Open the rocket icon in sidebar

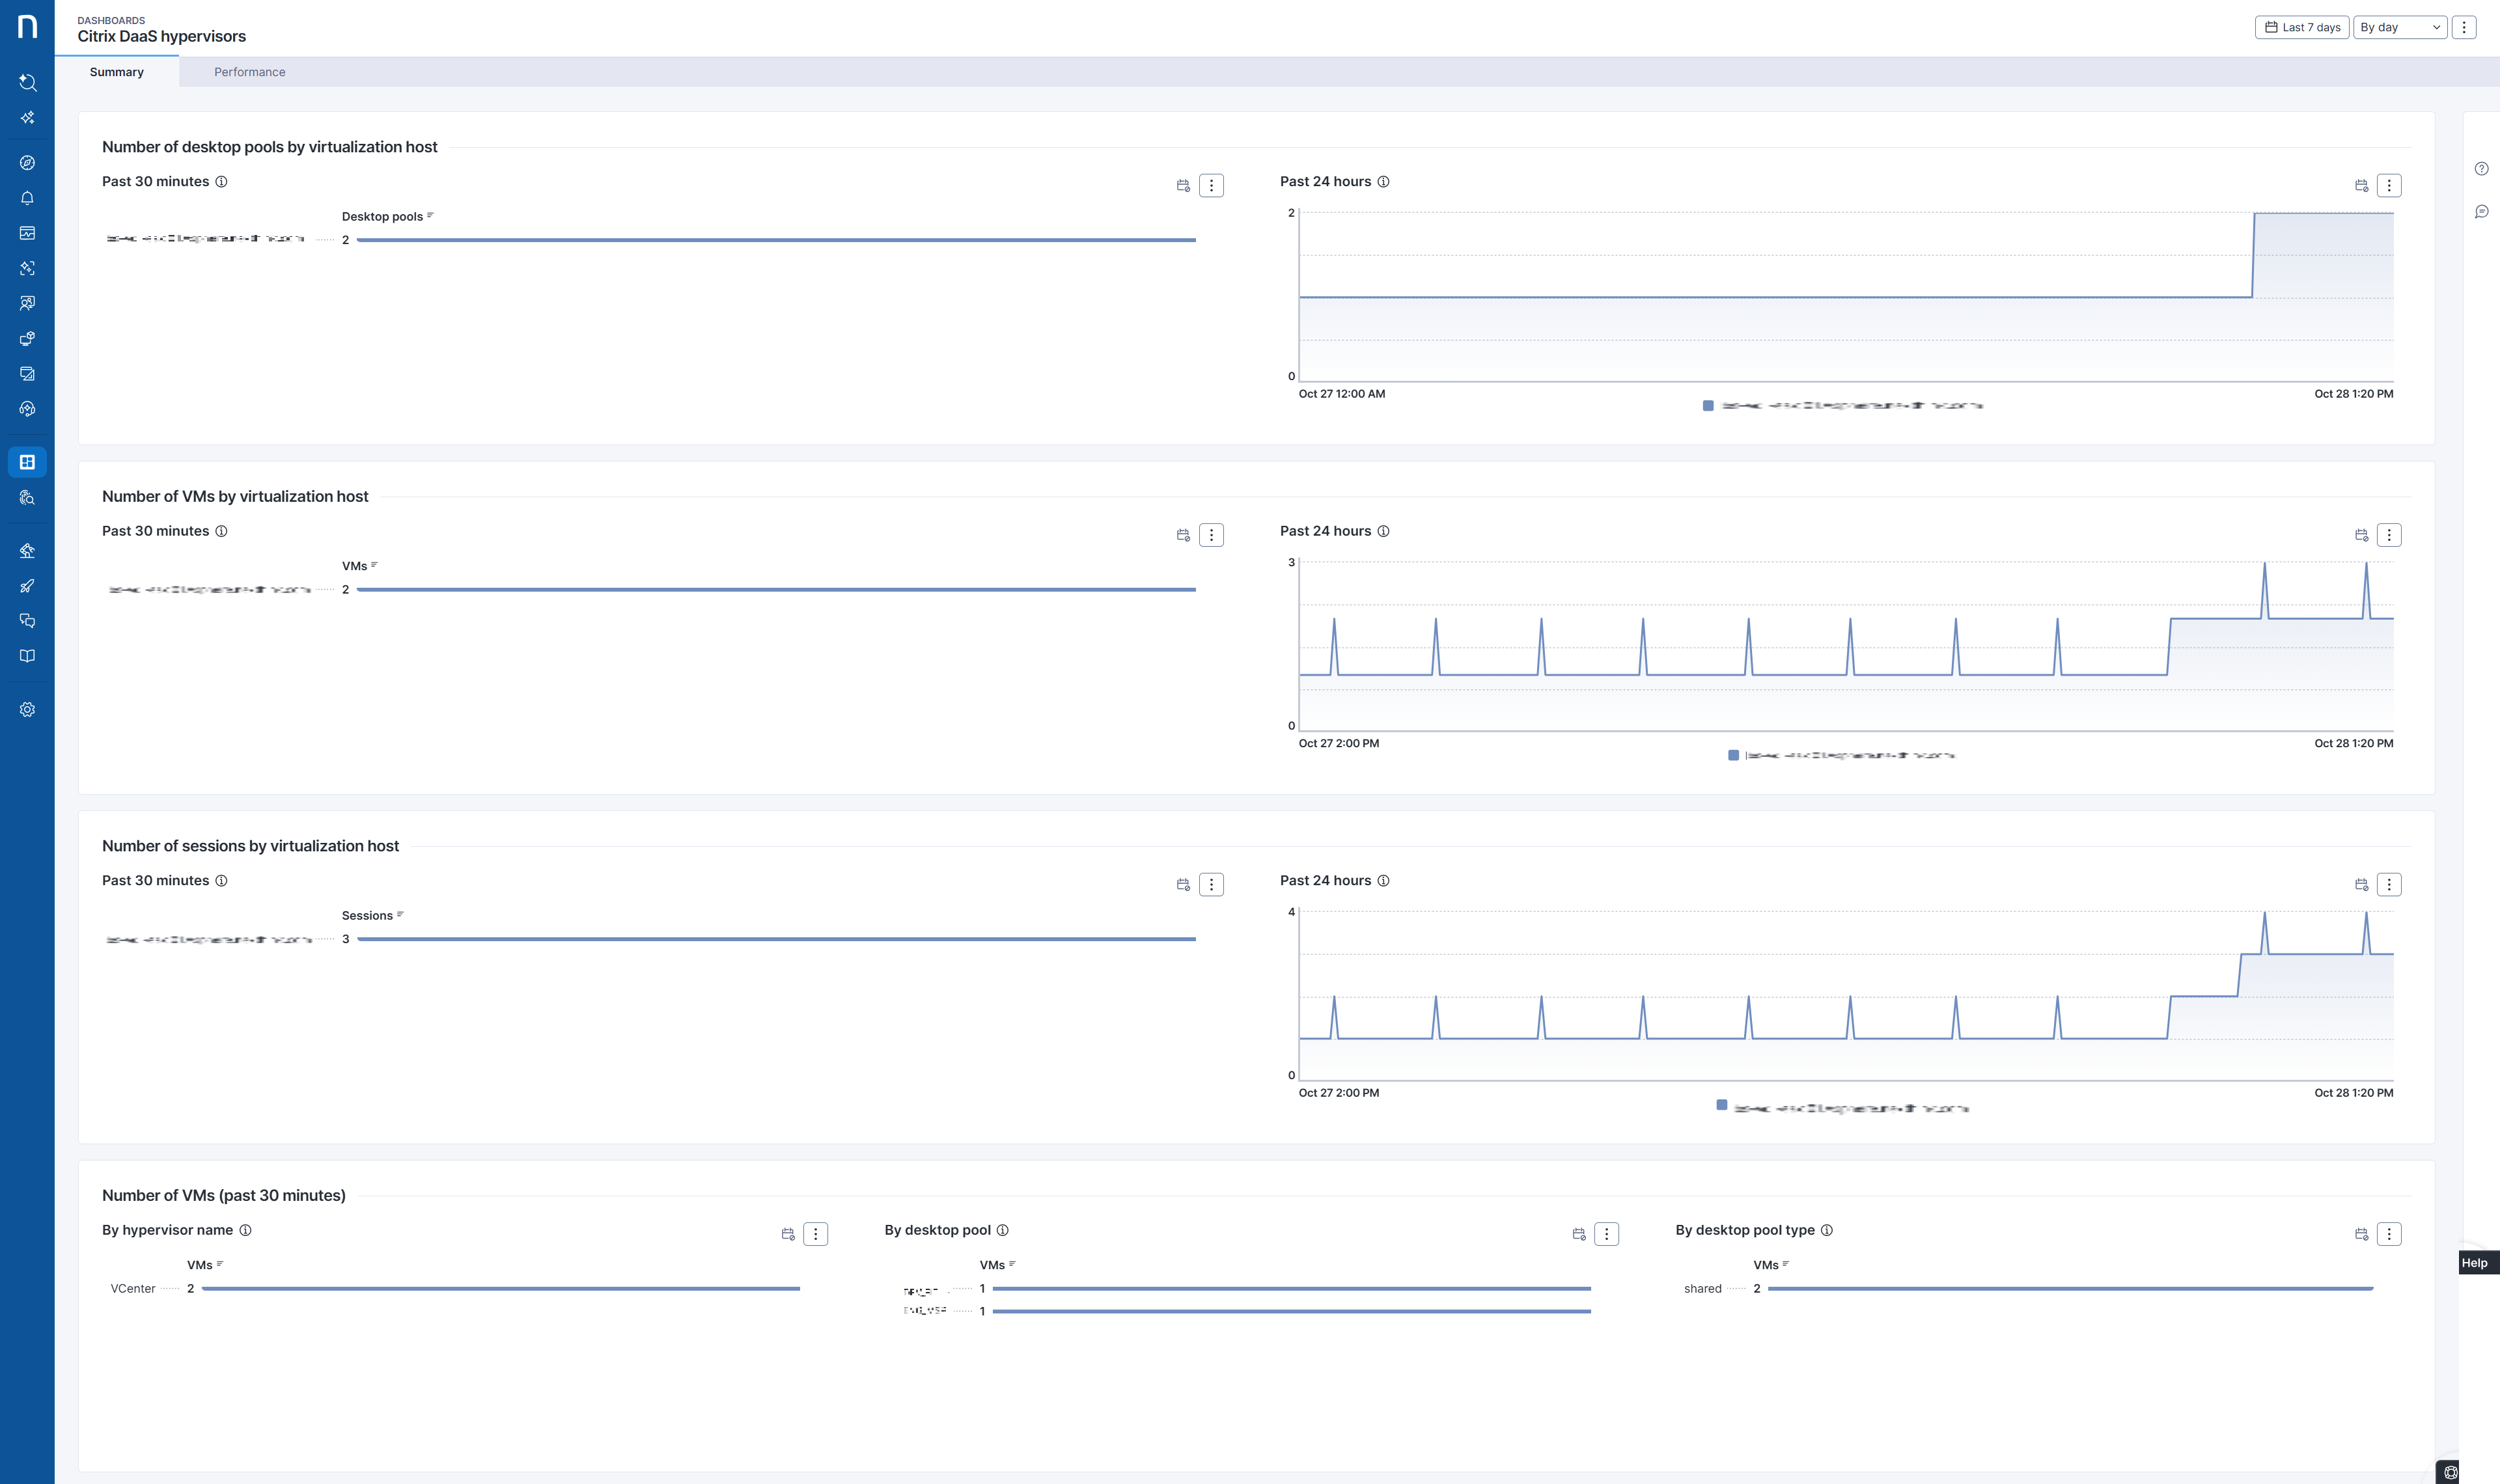tap(27, 586)
